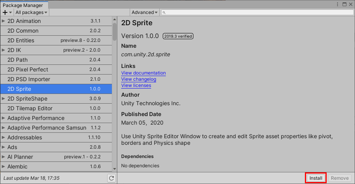Focus the package search field
Viewport: 355px width, 184px height.
256,12
